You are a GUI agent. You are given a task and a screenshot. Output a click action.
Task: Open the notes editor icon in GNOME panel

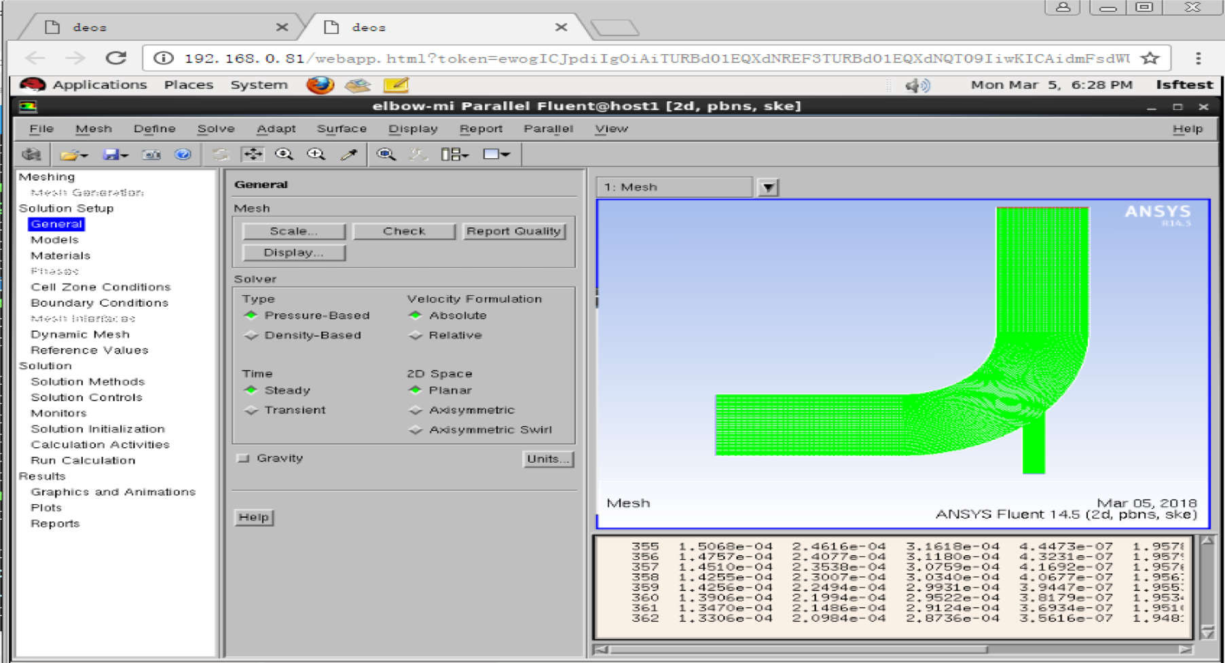[x=396, y=85]
